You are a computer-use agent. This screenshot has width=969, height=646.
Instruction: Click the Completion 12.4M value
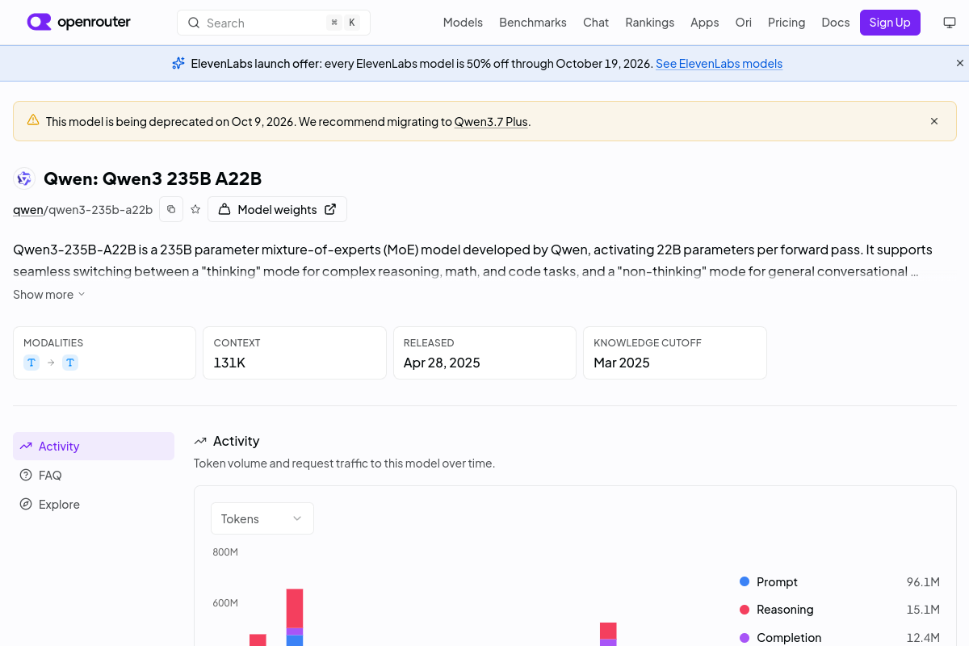pos(923,637)
